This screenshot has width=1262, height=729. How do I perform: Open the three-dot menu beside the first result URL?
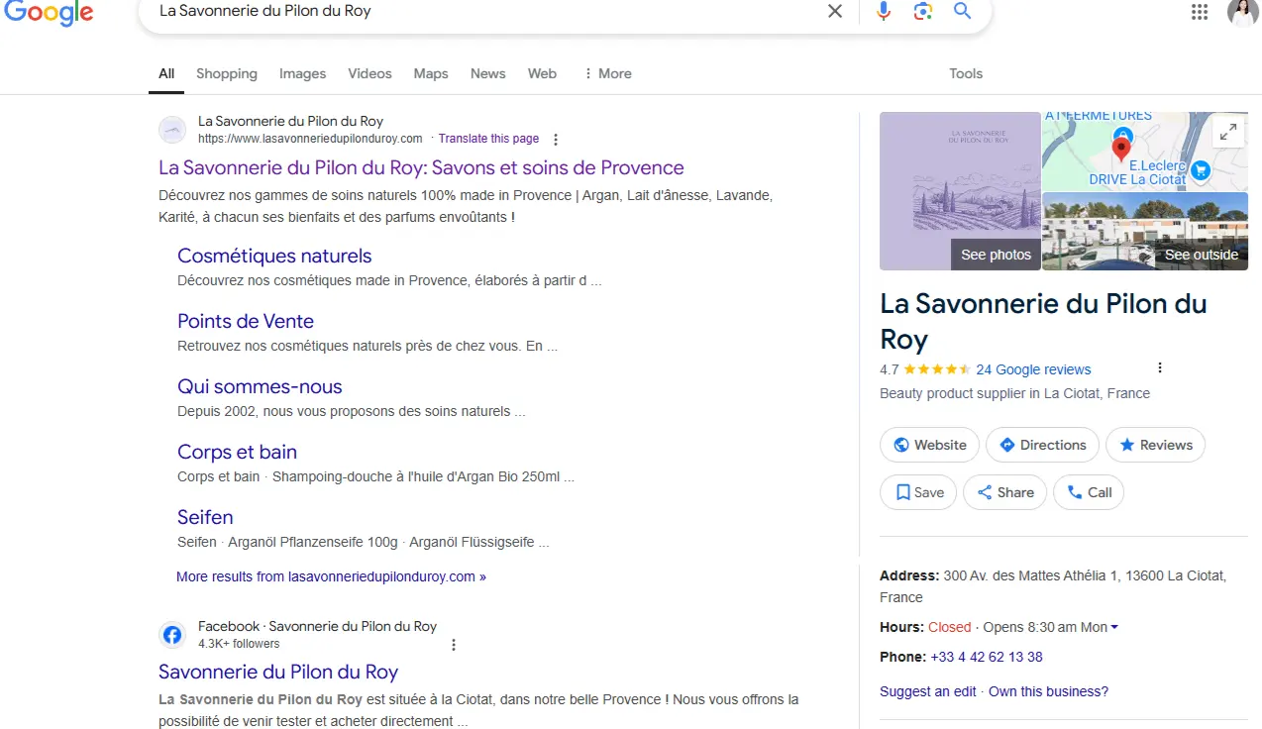point(556,140)
